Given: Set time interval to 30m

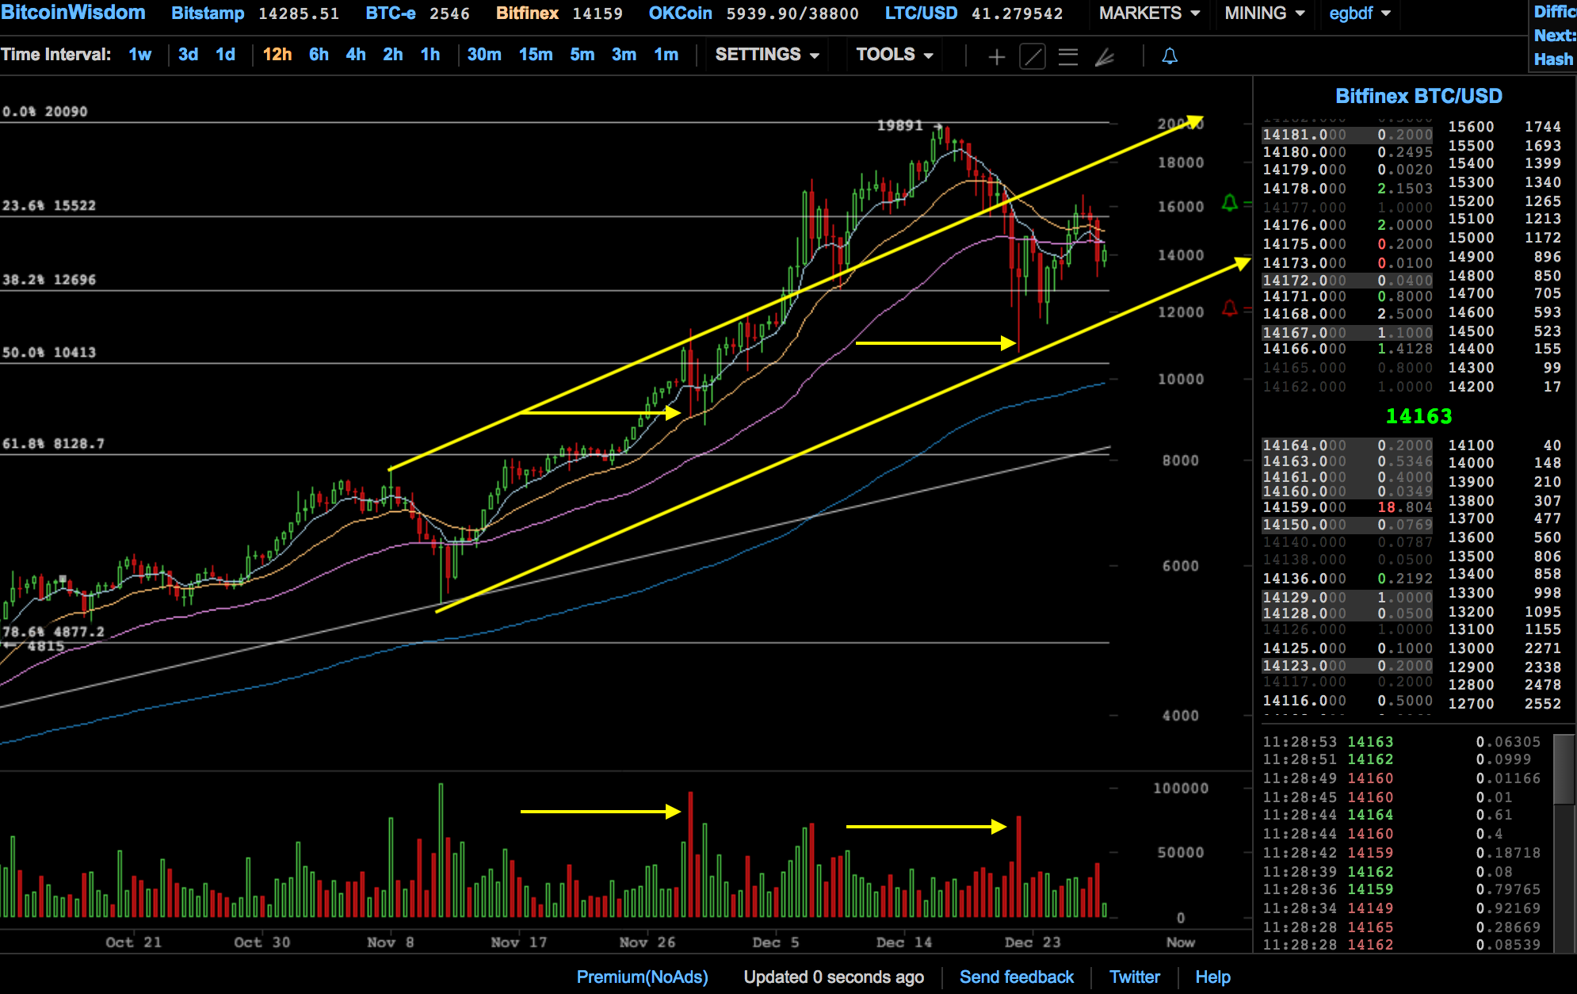Looking at the screenshot, I should coord(484,55).
